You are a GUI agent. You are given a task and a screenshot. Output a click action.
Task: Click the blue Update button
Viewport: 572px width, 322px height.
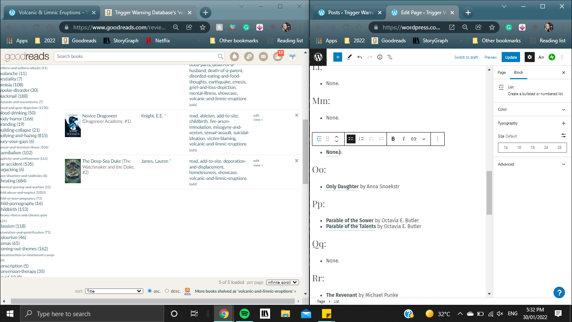pyautogui.click(x=511, y=57)
